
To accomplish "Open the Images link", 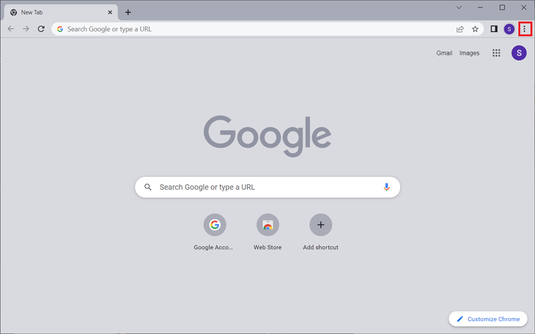I will click(x=469, y=53).
